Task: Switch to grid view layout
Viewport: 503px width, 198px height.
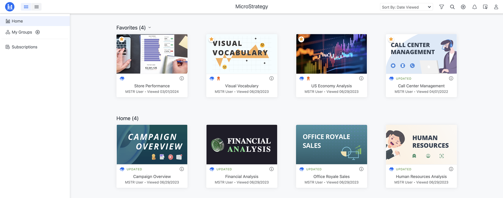Action: [x=26, y=7]
